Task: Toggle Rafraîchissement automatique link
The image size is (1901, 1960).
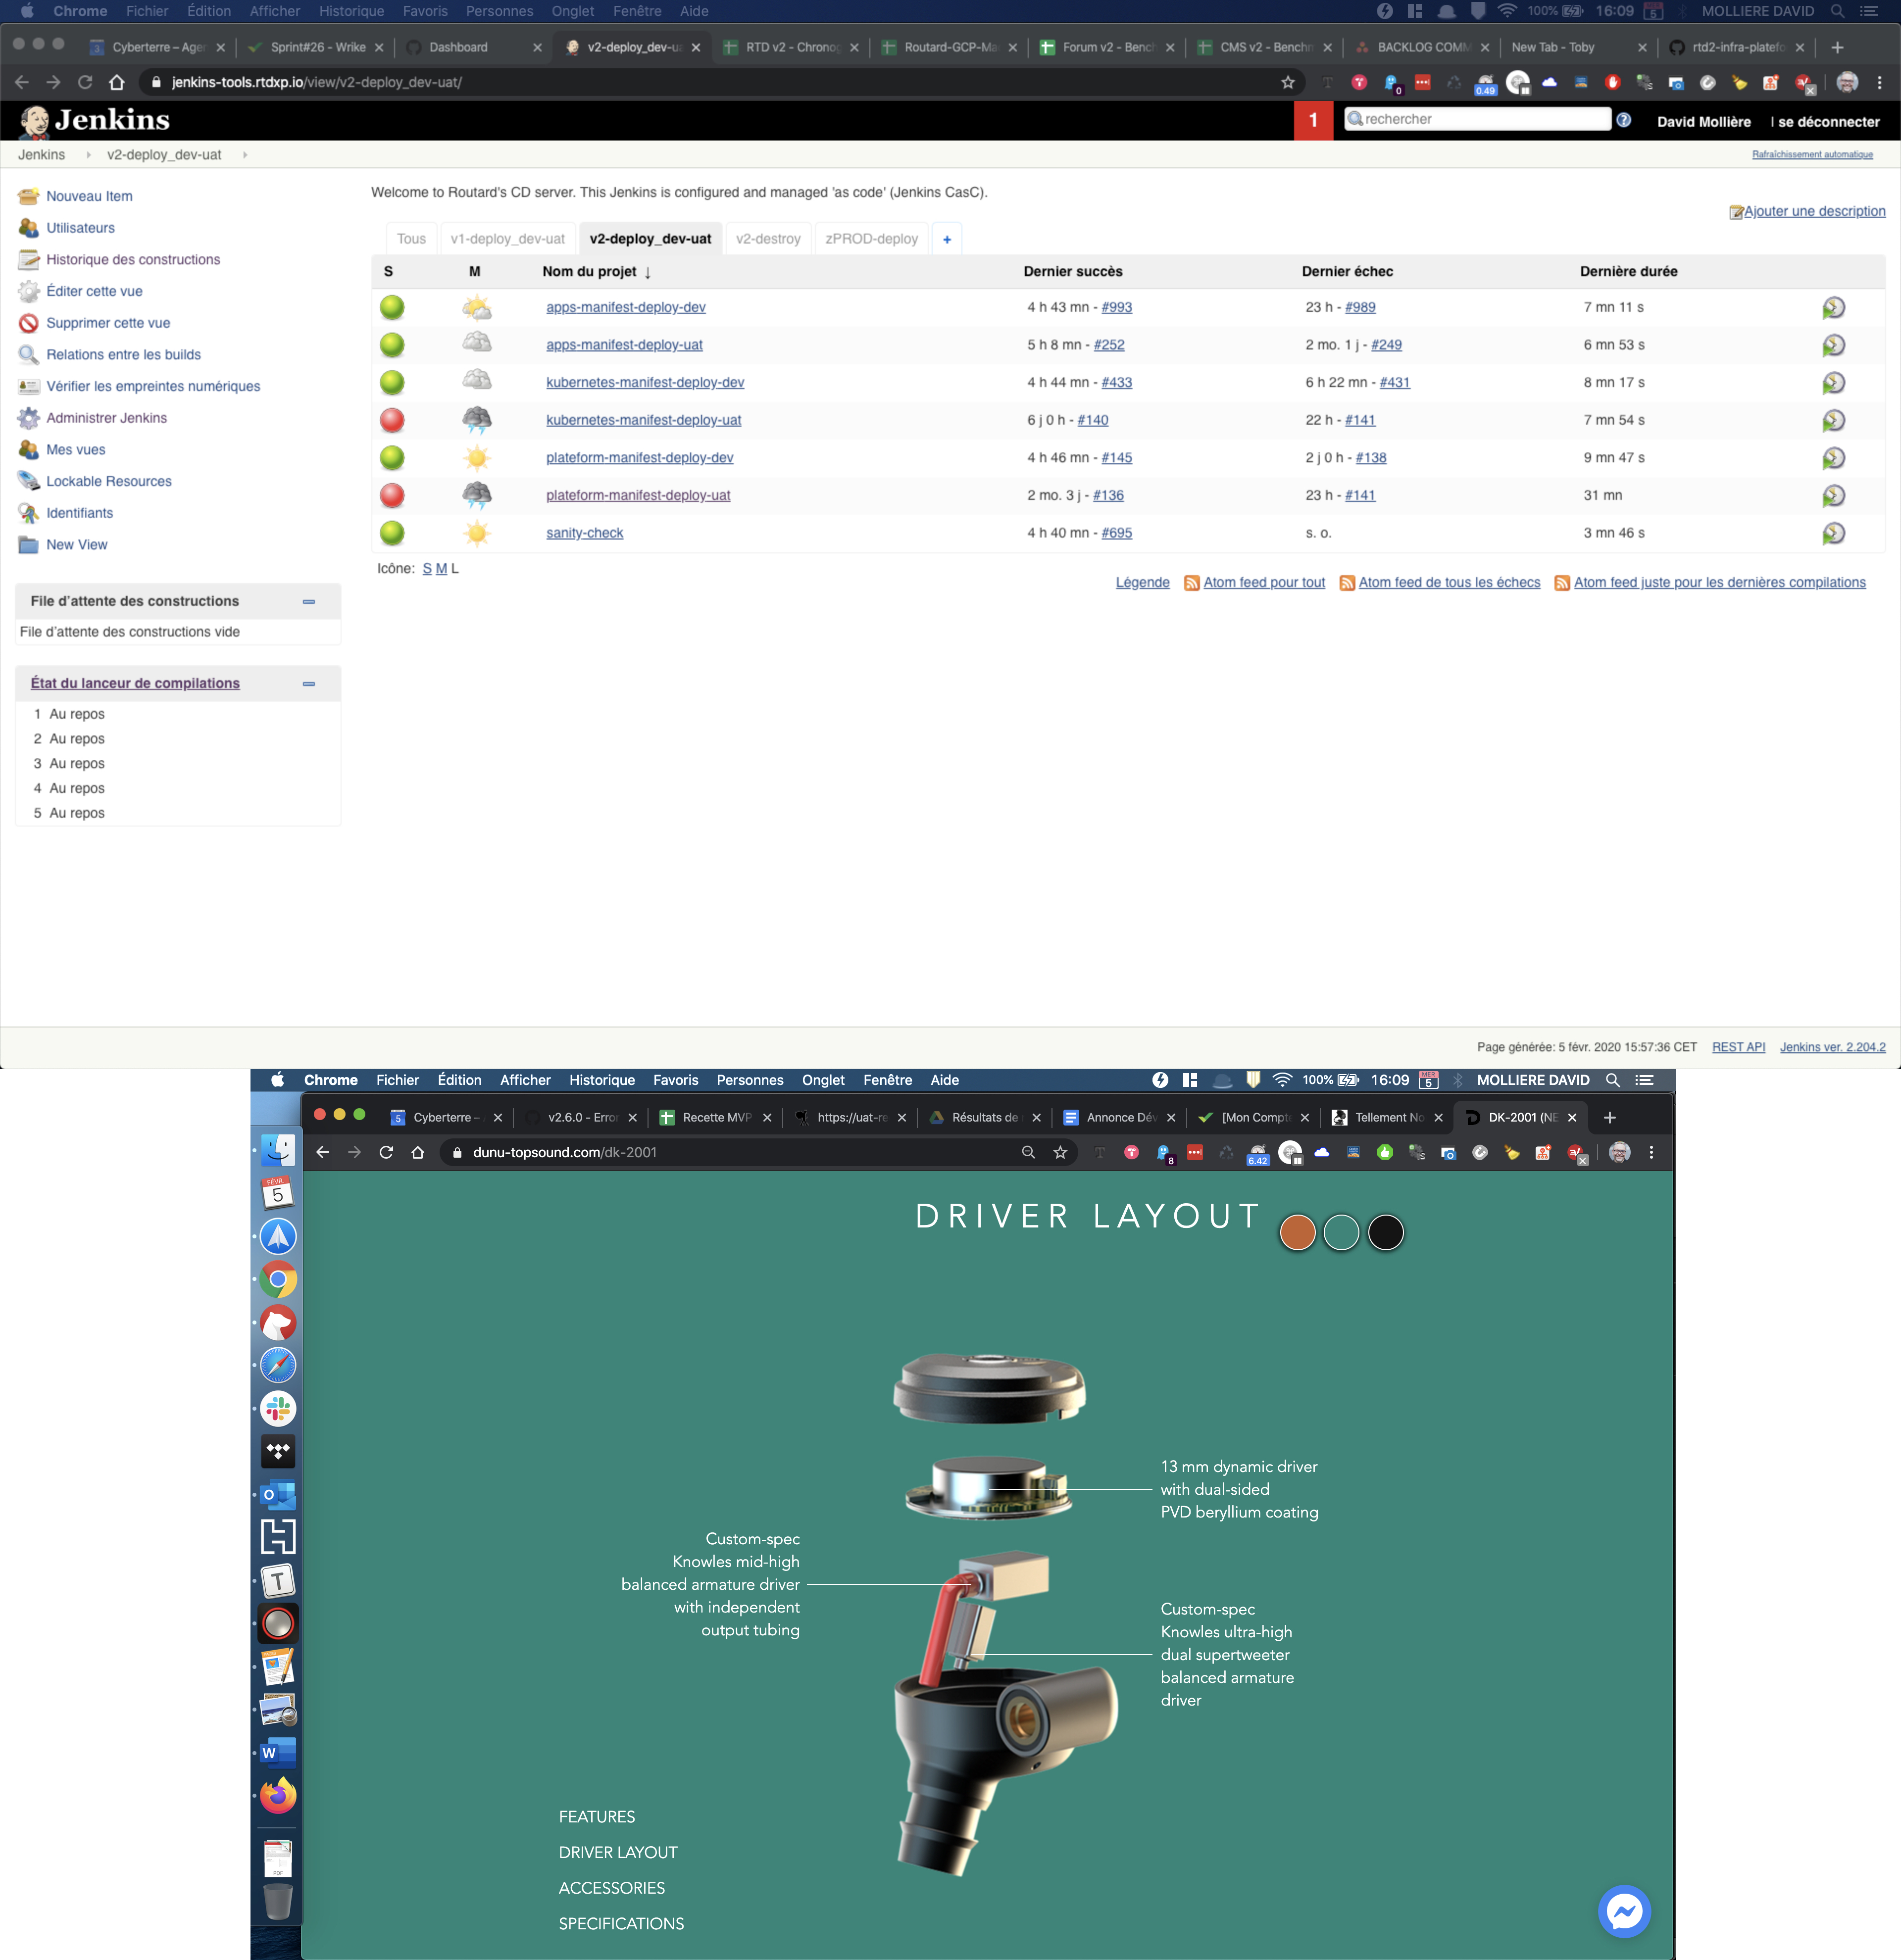Action: [1811, 154]
